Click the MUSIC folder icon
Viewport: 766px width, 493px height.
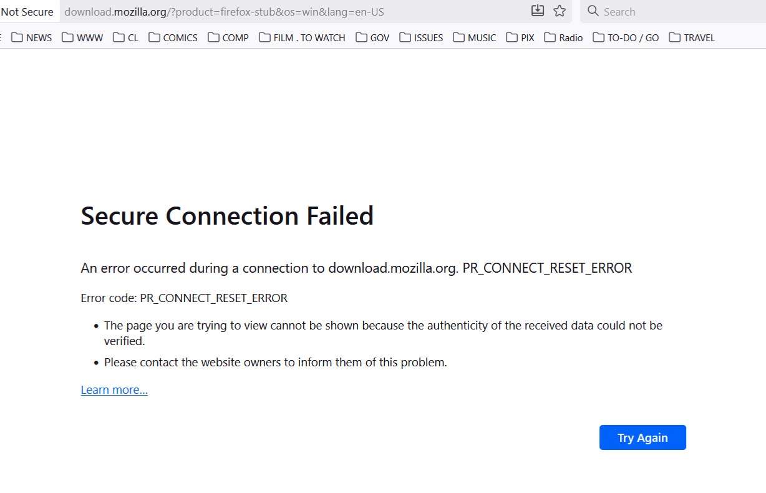459,37
